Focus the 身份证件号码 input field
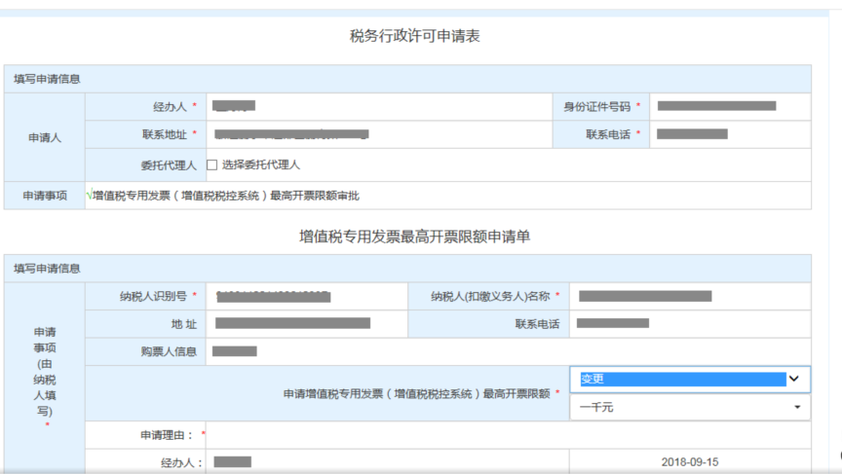842x474 pixels. pos(729,106)
